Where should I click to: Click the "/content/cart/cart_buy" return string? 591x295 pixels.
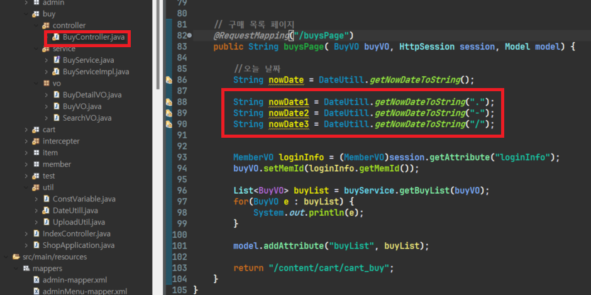(x=329, y=269)
